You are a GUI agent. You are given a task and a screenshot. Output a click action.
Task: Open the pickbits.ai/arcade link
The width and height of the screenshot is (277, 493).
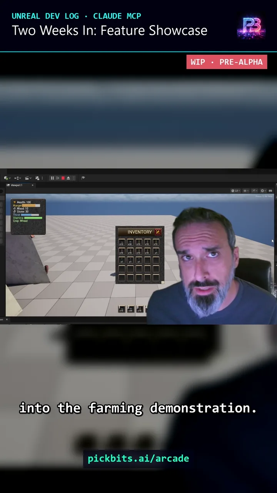138,458
